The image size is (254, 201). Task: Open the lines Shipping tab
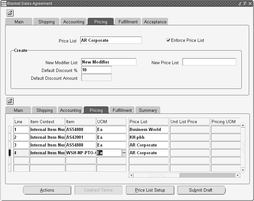45,110
